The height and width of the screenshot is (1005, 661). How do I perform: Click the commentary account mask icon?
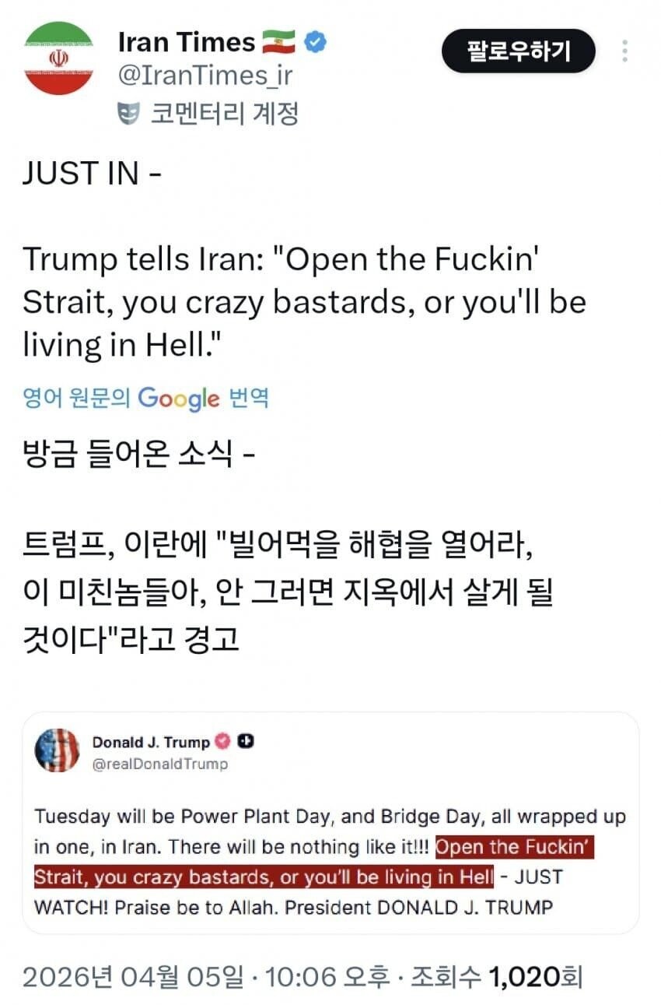tap(127, 114)
